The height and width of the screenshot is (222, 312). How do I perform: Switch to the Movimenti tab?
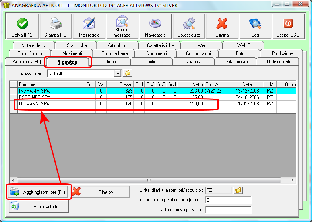point(72,53)
